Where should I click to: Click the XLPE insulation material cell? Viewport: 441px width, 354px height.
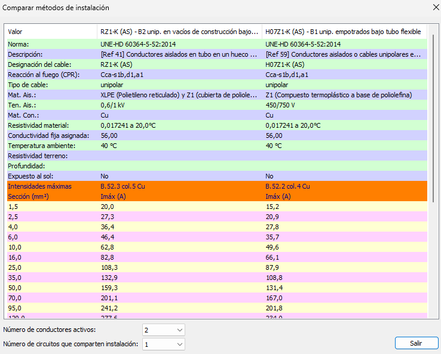[179, 95]
